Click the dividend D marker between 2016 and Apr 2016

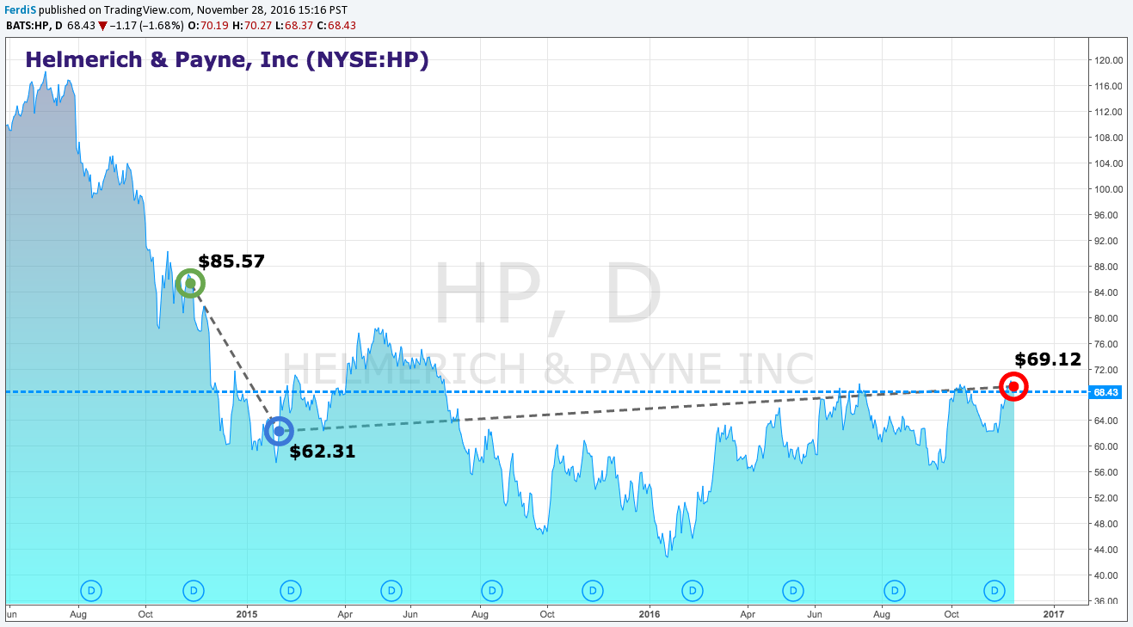coord(692,590)
